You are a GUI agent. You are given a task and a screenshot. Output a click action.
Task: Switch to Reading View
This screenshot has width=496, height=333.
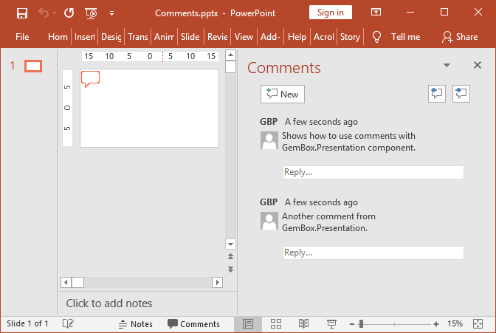pos(303,323)
